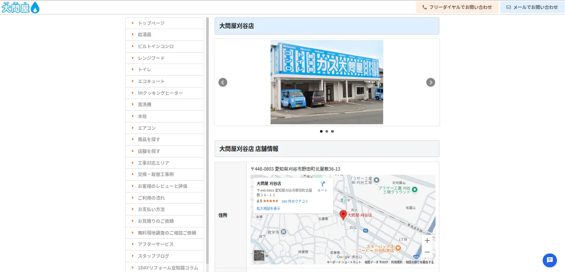Screen dimensions: 565x272
Task: Open the chat widget icon
Action: pyautogui.click(x=550, y=260)
